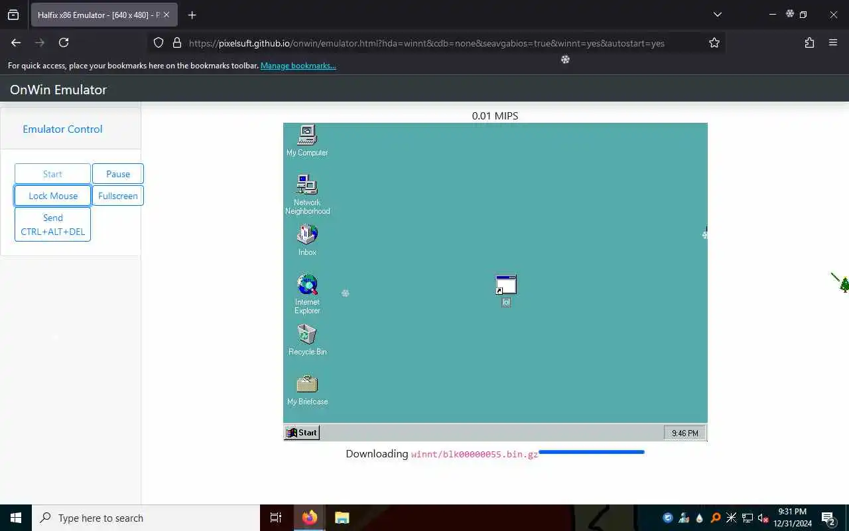This screenshot has height=531, width=849.
Task: Click the OnWin Emulator header title
Action: 58,90
